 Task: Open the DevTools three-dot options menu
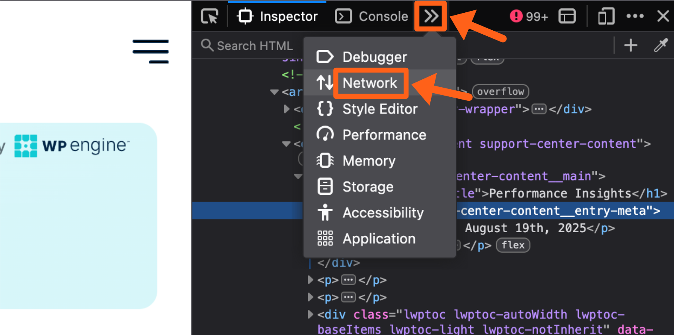click(x=635, y=16)
